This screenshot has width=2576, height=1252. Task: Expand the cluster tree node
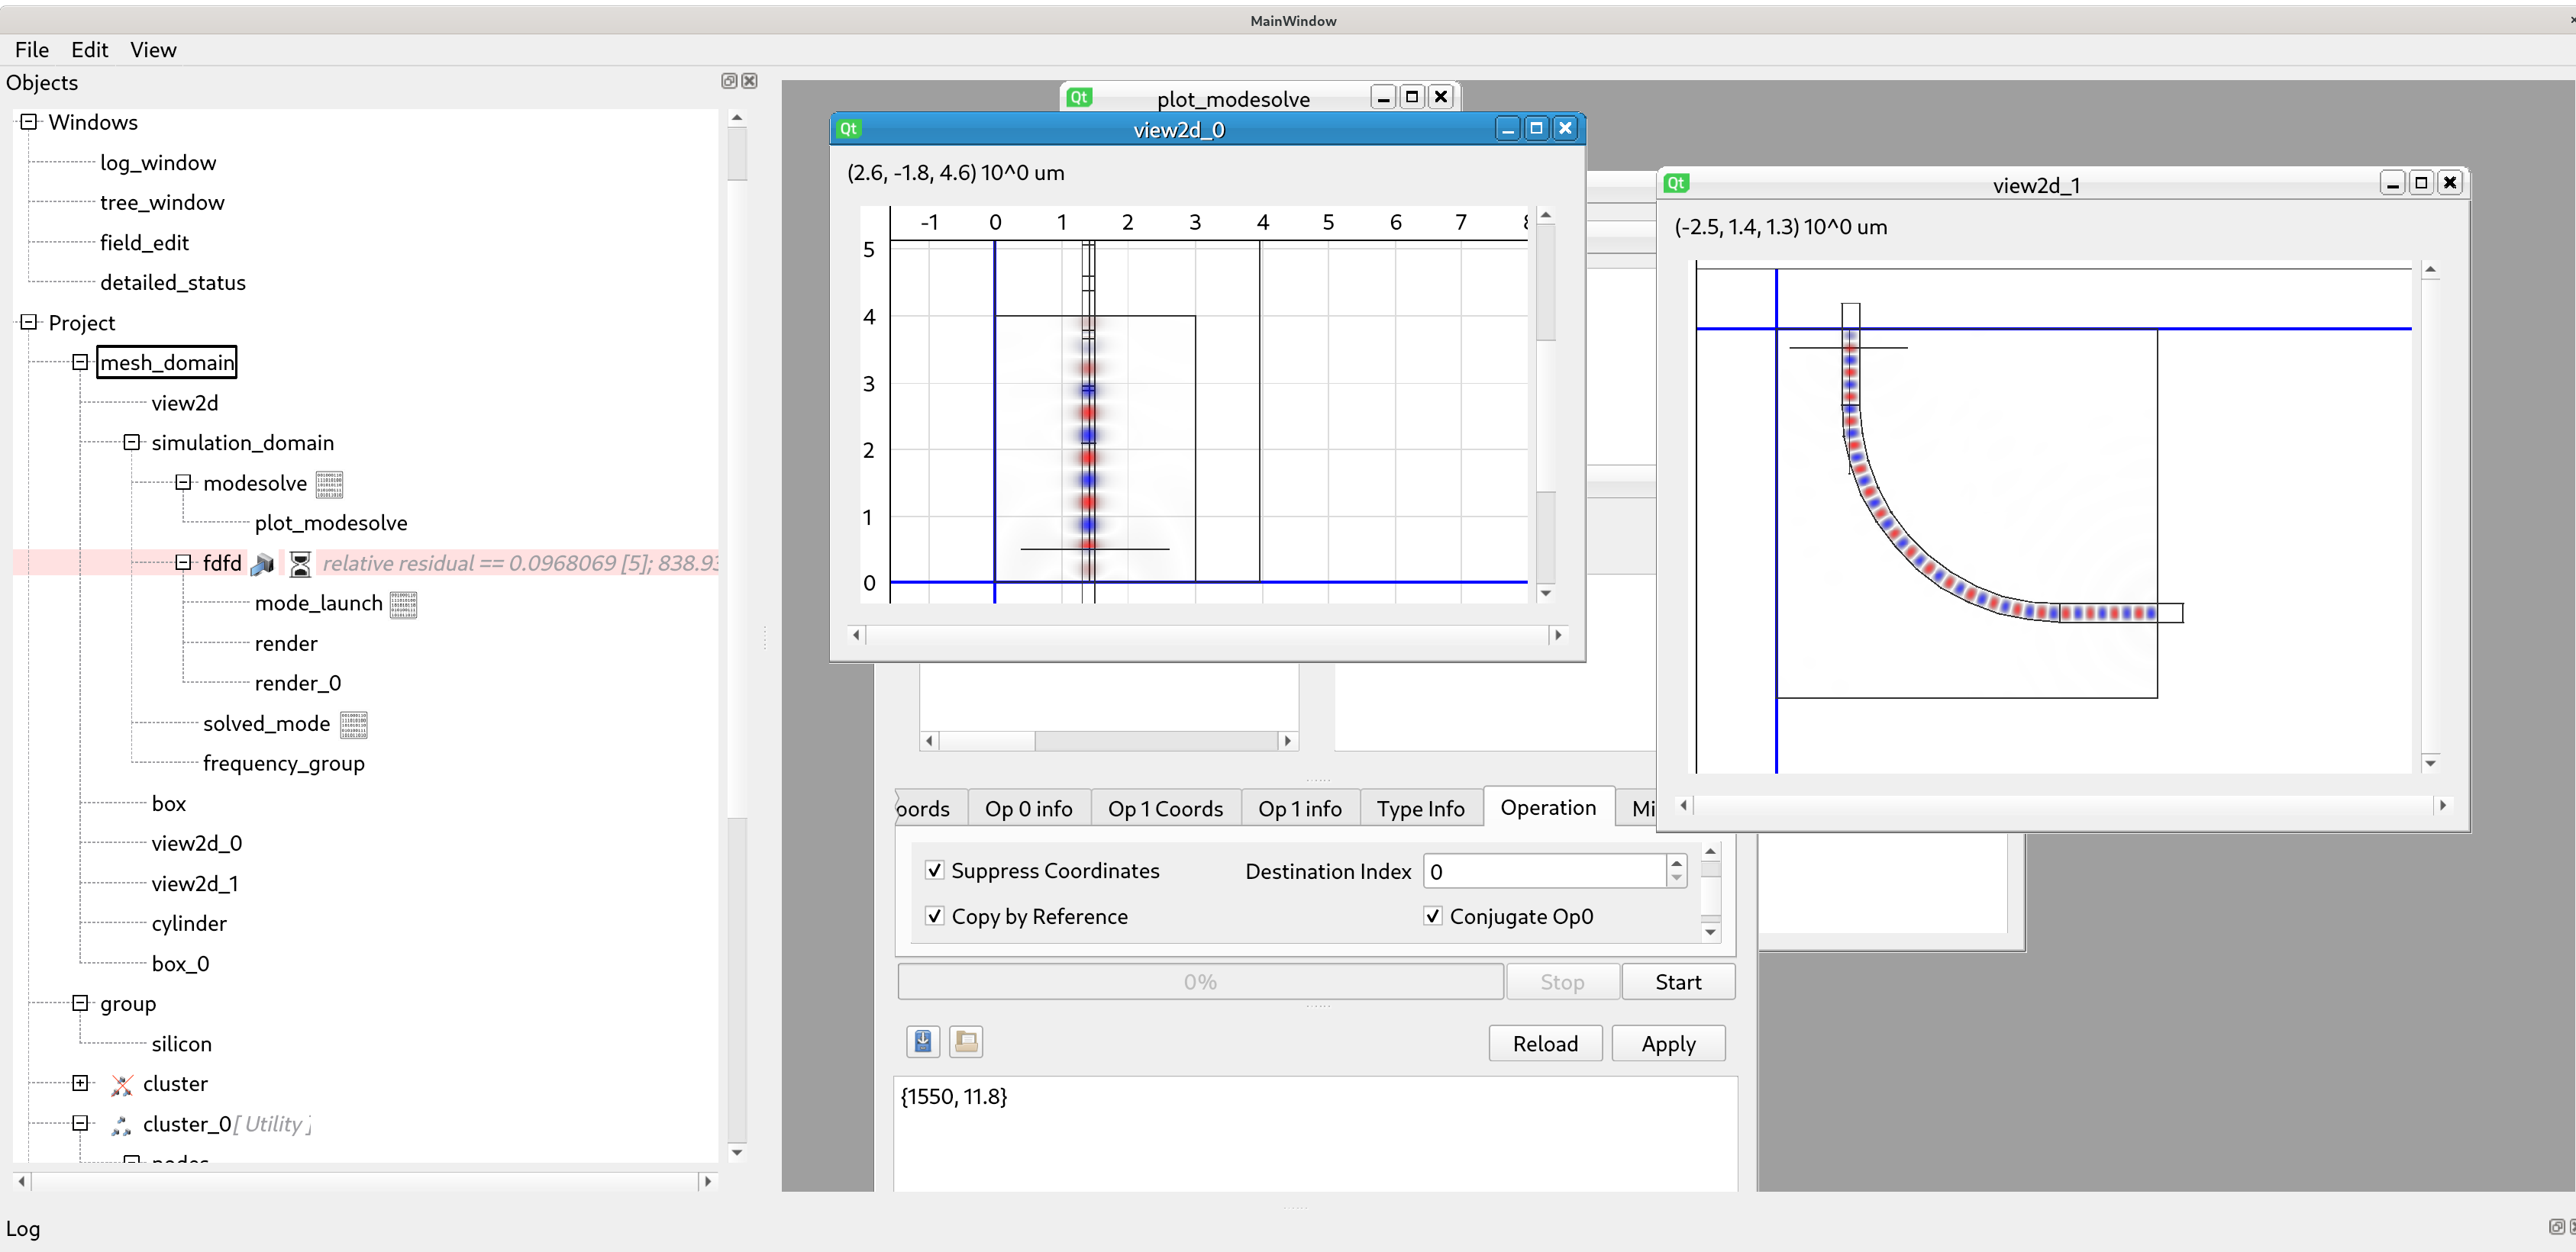81,1083
